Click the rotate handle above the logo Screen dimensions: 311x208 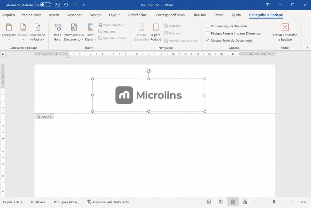click(149, 71)
